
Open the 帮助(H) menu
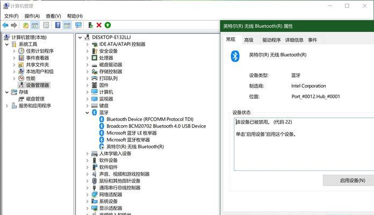click(x=75, y=16)
